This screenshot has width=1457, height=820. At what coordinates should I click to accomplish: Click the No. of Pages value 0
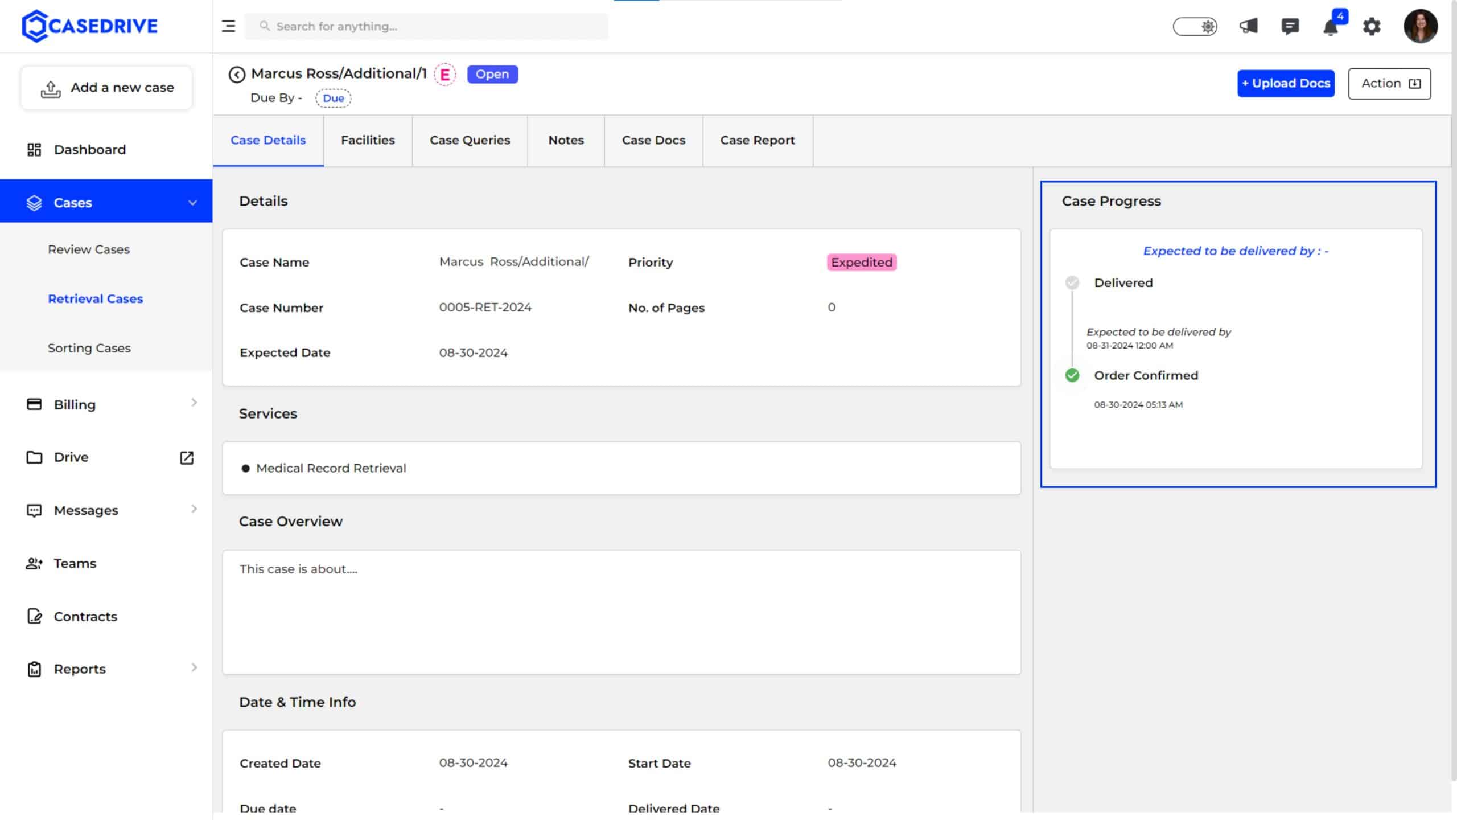pos(832,307)
